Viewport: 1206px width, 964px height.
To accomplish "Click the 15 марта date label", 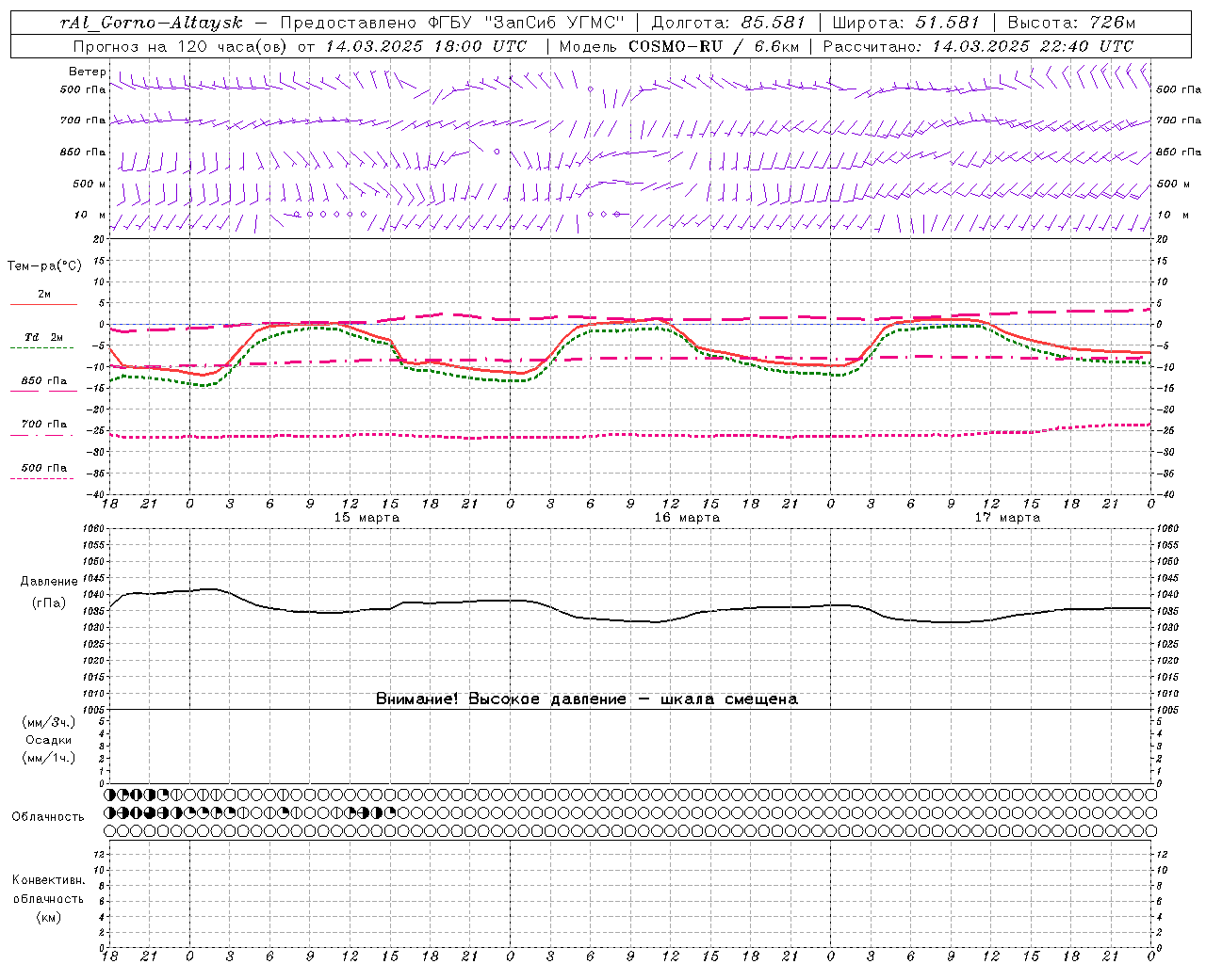I will point(367,518).
